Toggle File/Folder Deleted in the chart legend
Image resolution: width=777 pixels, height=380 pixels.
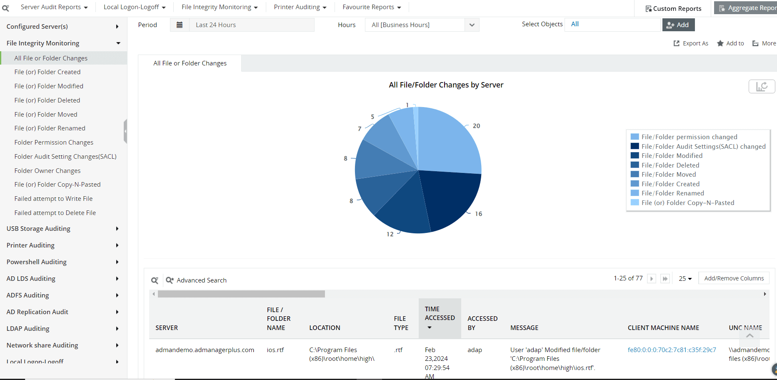670,165
